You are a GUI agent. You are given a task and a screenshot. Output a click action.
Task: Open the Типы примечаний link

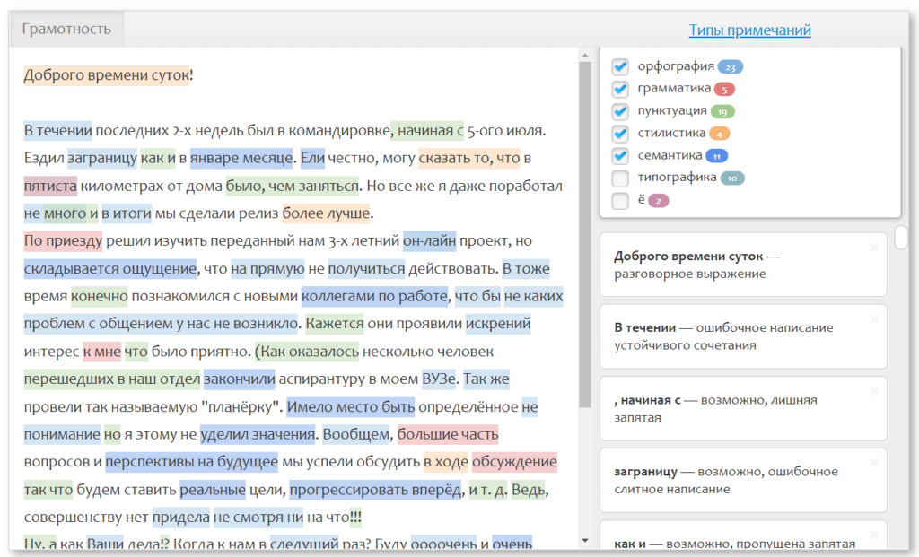click(x=749, y=30)
